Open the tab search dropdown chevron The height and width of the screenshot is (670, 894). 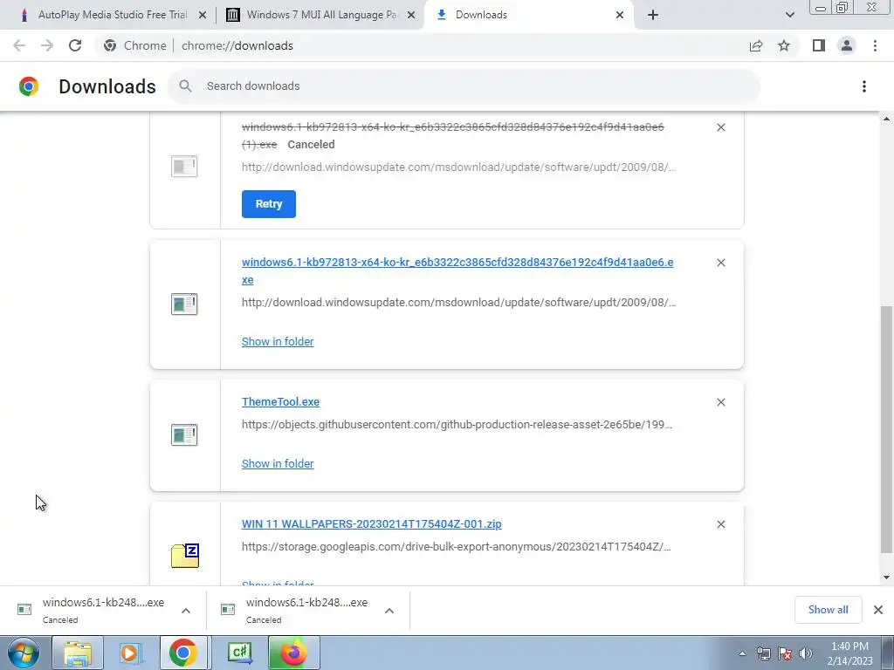[789, 15]
